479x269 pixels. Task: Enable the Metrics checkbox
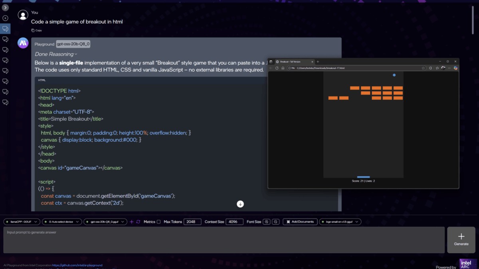[158, 222]
